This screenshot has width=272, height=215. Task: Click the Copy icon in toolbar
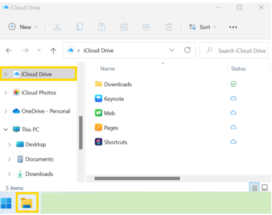point(80,27)
